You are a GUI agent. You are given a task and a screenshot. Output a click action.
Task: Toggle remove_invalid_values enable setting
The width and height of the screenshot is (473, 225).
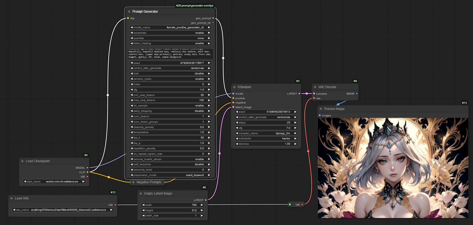(x=170, y=159)
